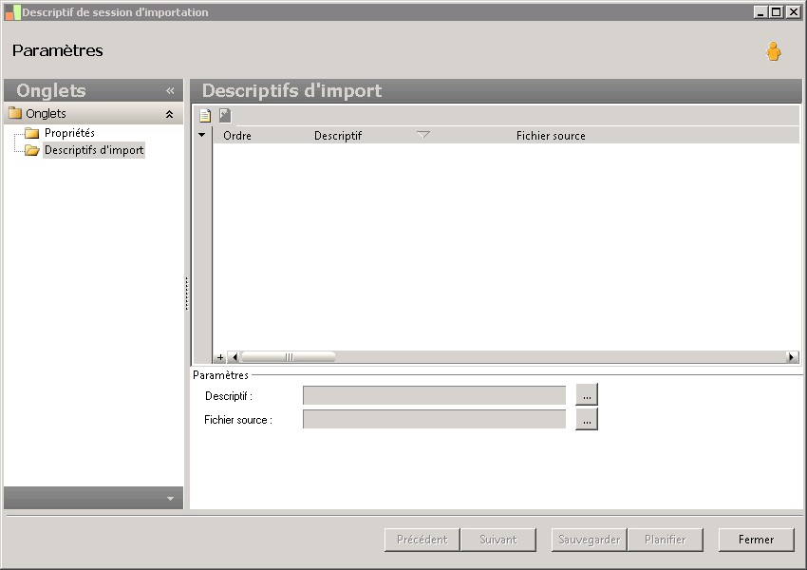
Task: Collapse the Onglets group using double up arrows
Action: pyautogui.click(x=169, y=114)
